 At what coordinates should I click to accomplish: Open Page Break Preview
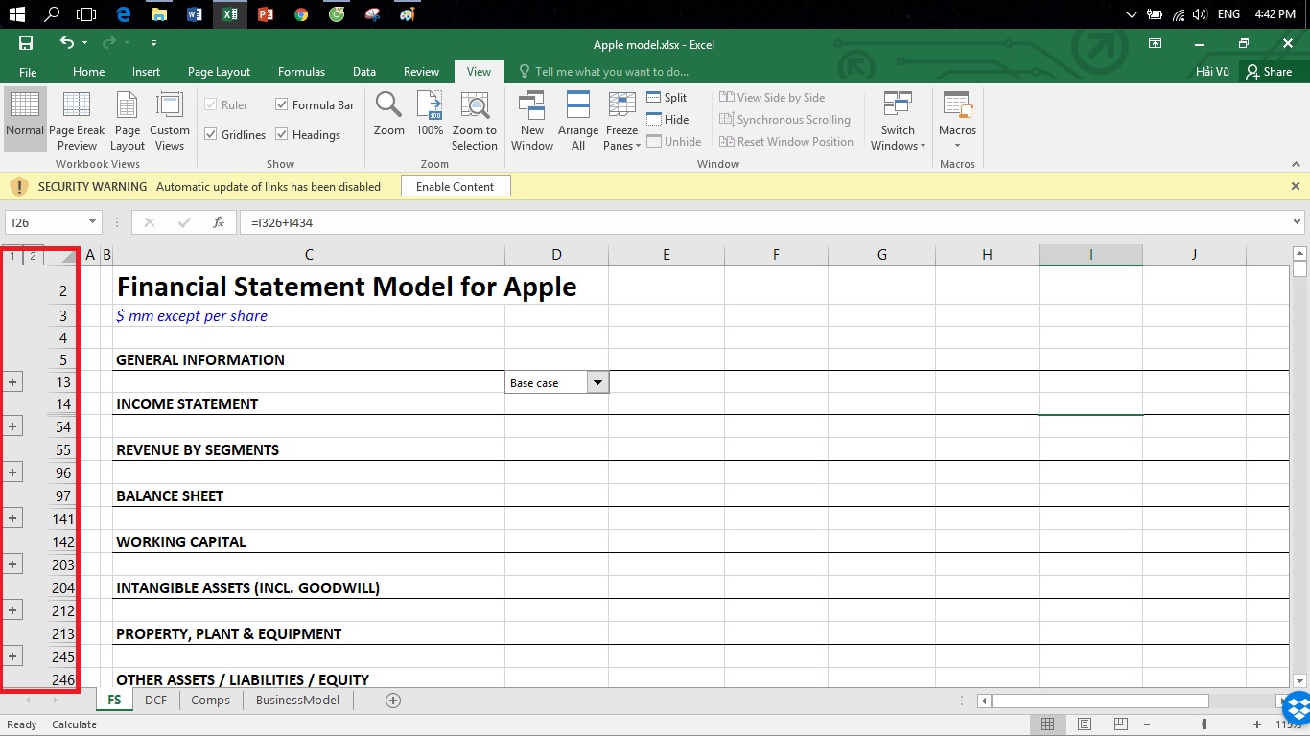(x=77, y=120)
